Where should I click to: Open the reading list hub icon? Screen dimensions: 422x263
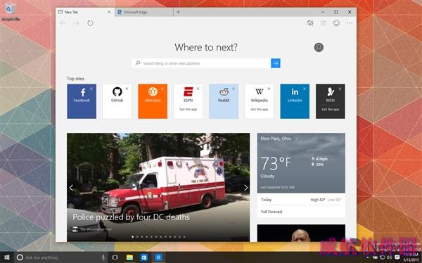(x=310, y=23)
